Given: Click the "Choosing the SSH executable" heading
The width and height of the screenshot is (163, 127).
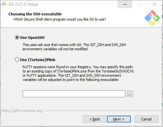Looking at the screenshot, I should (x=35, y=14).
